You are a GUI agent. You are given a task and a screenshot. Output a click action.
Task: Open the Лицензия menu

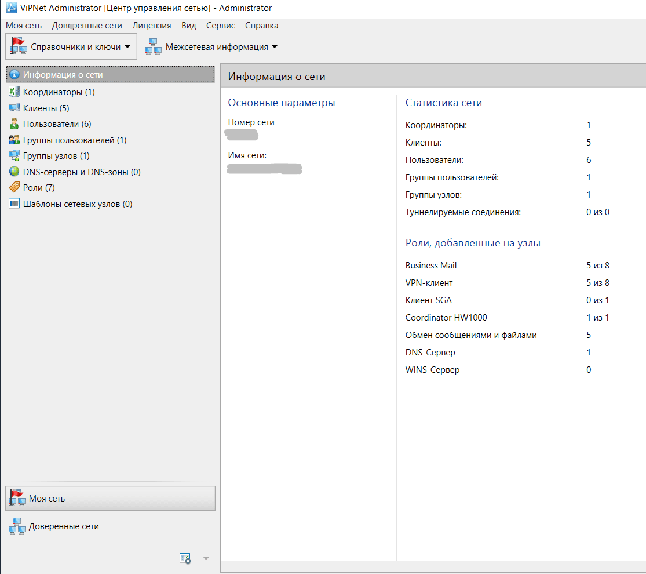coord(151,26)
